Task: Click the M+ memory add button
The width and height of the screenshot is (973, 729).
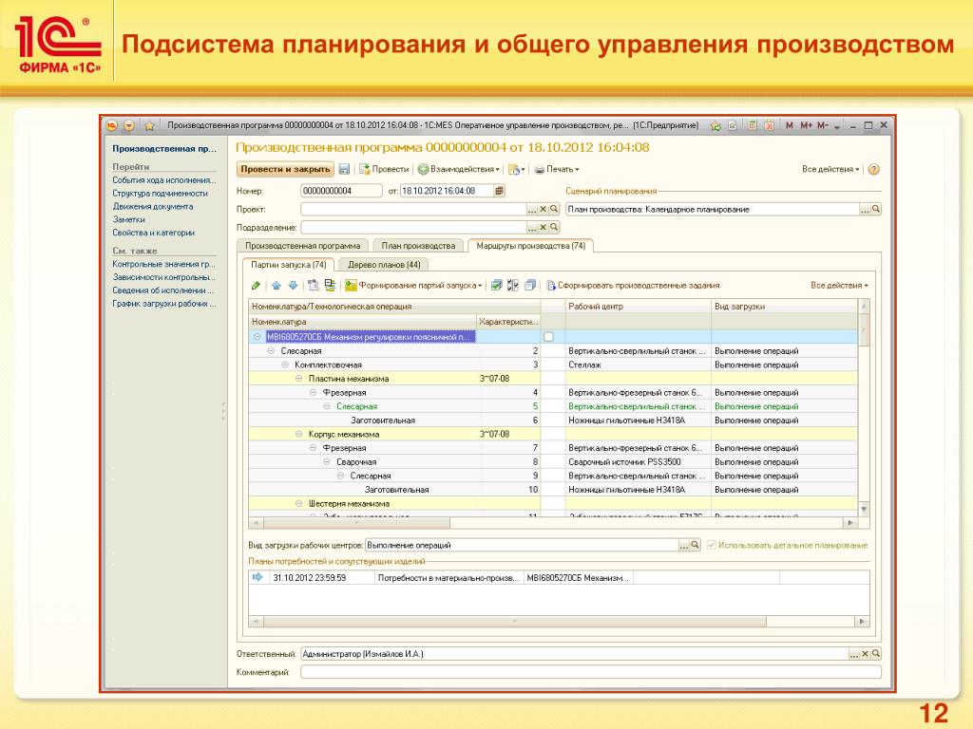Action: coord(806,125)
